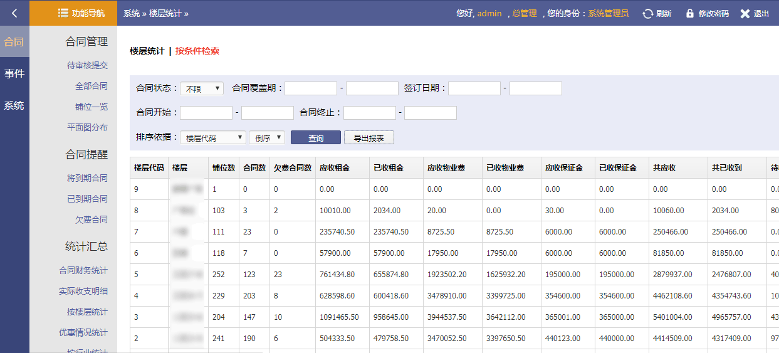Click the 楼层代码 column header
Viewport: 779px width, 353px height.
149,168
